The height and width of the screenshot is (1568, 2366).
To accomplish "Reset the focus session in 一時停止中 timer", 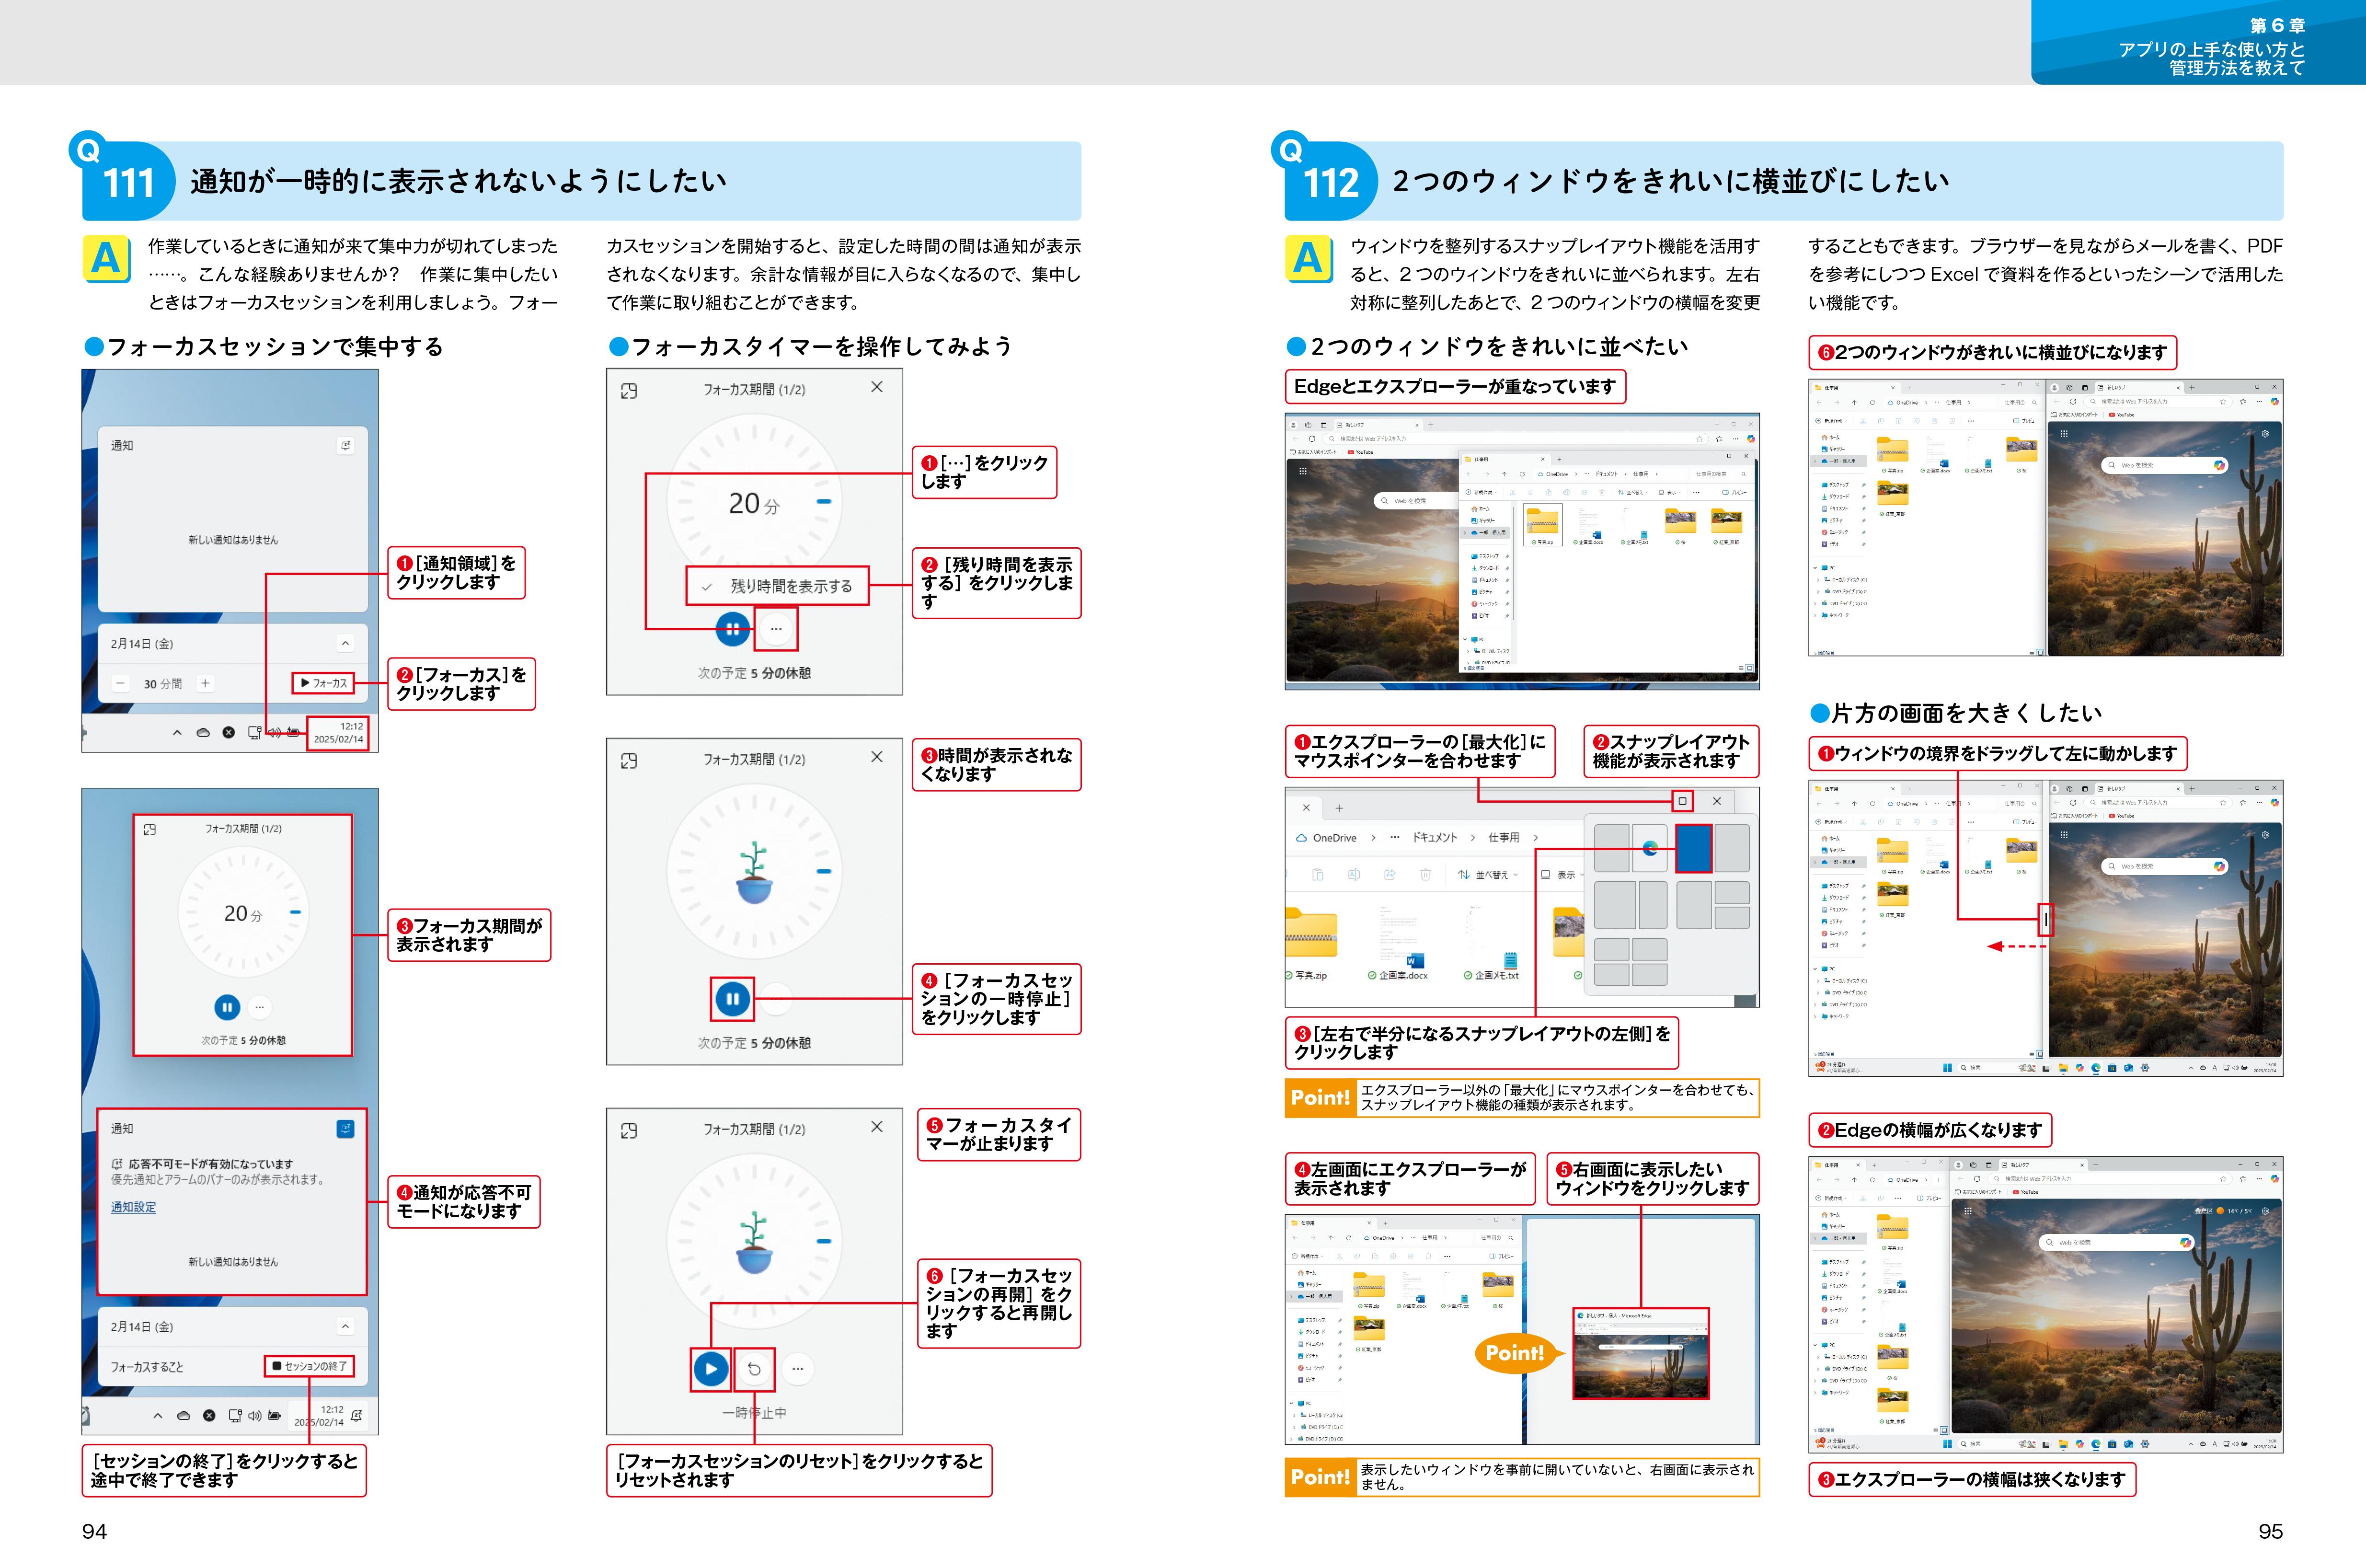I will click(x=755, y=1369).
